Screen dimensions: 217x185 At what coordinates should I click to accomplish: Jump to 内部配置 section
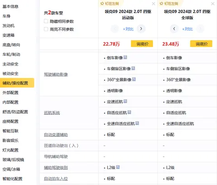[10, 102]
